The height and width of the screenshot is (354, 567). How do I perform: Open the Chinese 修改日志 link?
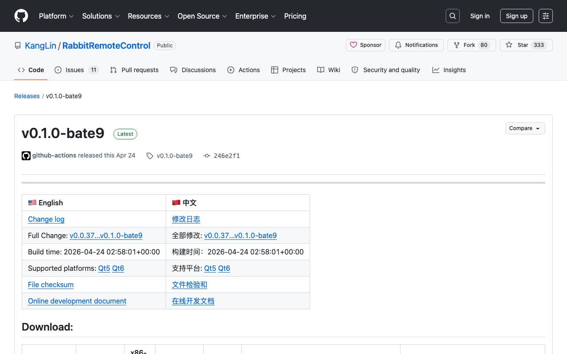[186, 219]
